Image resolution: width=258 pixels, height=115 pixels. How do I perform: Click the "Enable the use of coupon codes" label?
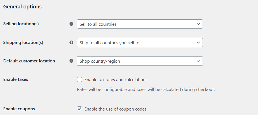point(115,109)
